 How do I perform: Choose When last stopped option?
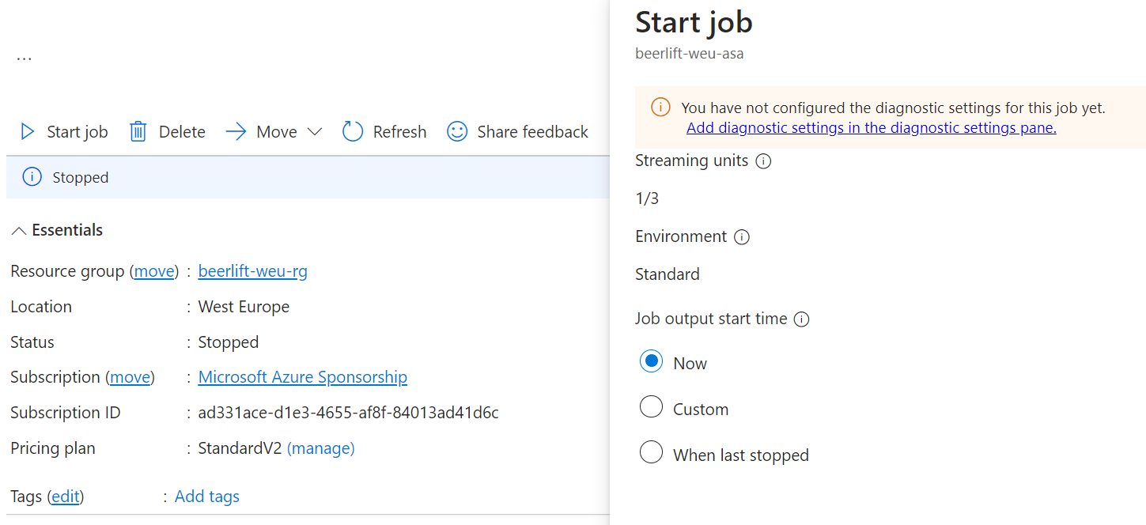pos(651,451)
